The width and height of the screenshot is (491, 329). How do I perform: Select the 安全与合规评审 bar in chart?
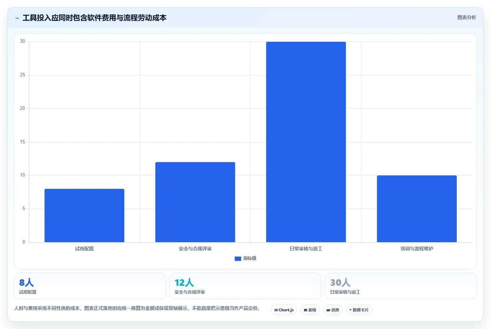click(x=195, y=202)
